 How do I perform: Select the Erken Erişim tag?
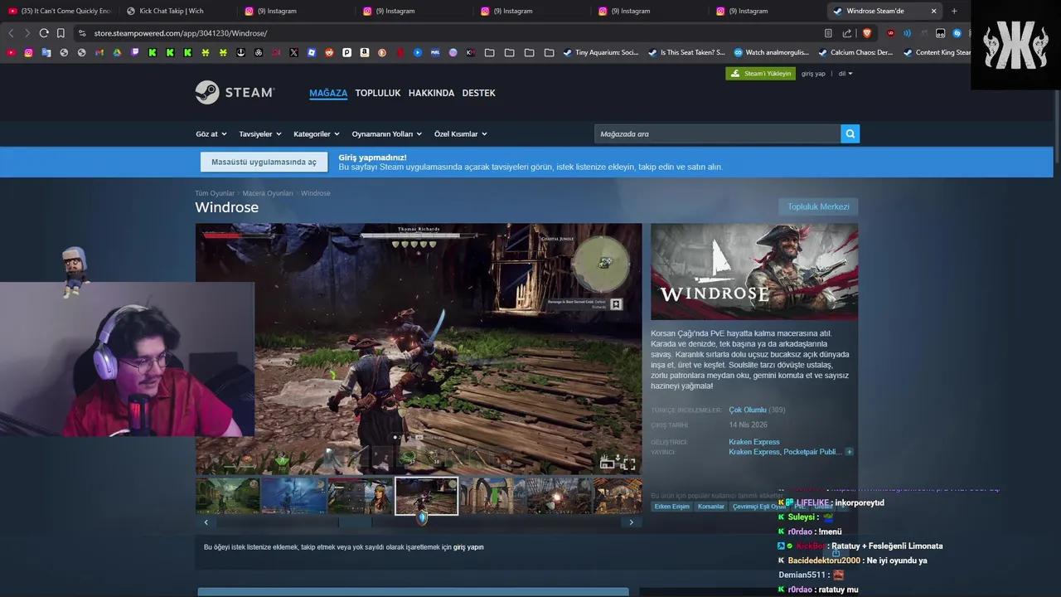click(671, 507)
